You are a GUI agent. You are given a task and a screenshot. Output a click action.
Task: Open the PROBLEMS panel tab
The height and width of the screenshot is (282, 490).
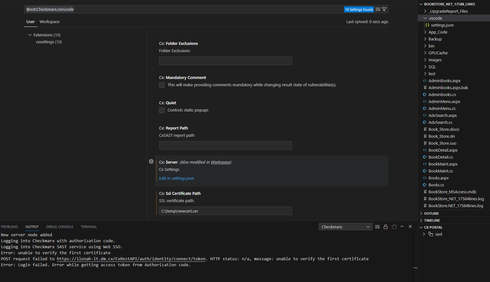click(x=9, y=227)
